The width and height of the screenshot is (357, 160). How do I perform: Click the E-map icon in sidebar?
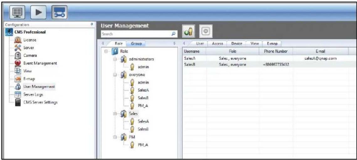(17, 79)
